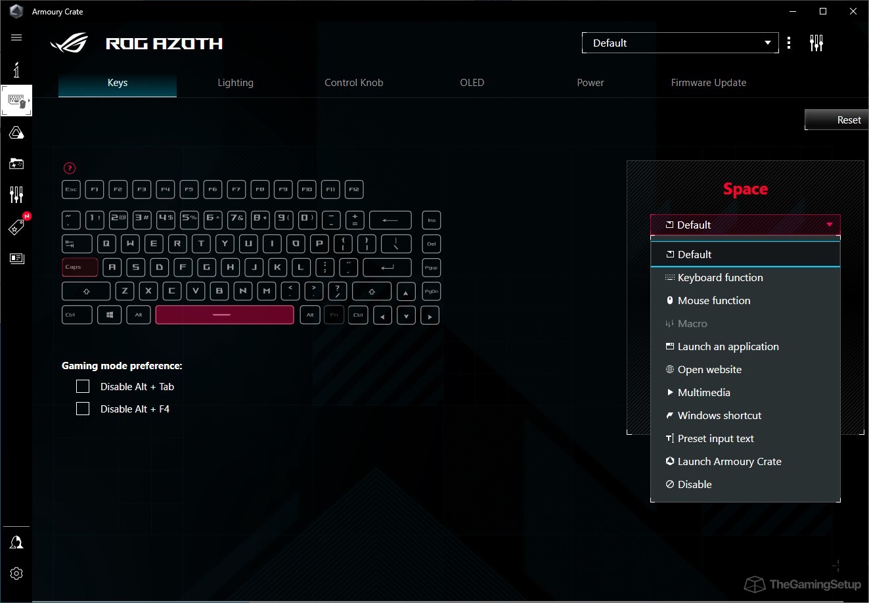Click the profile settings sliders icon top right

(816, 42)
